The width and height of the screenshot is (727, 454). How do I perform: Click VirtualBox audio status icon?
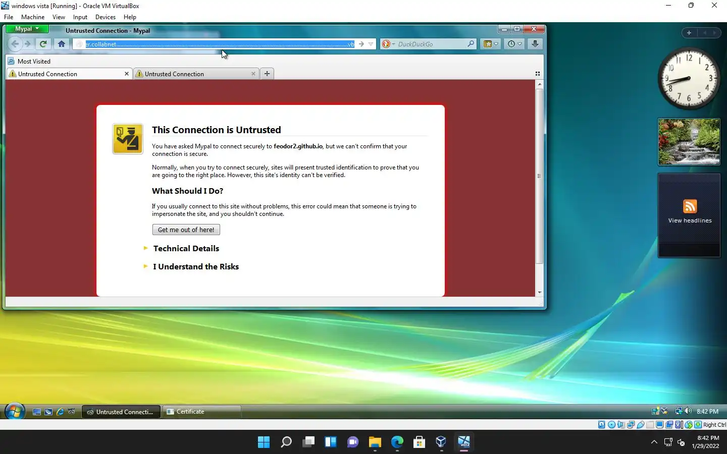click(x=621, y=425)
